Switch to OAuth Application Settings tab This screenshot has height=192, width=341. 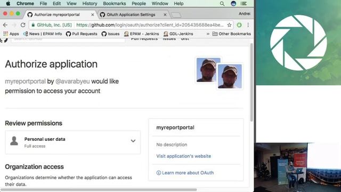pyautogui.click(x=131, y=14)
